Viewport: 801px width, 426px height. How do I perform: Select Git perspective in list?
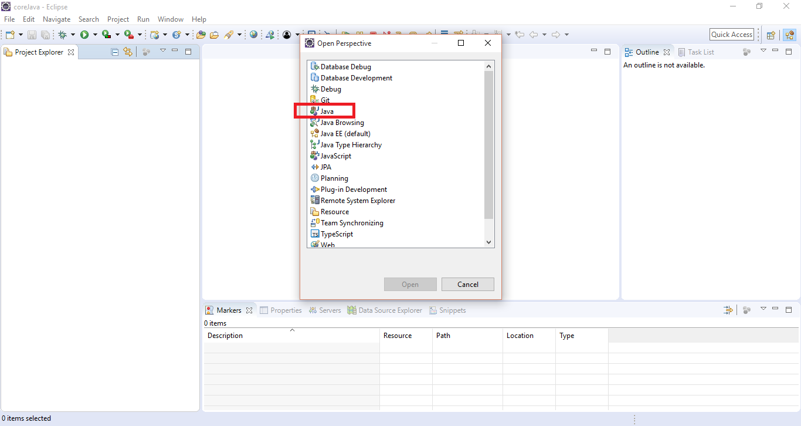321,100
